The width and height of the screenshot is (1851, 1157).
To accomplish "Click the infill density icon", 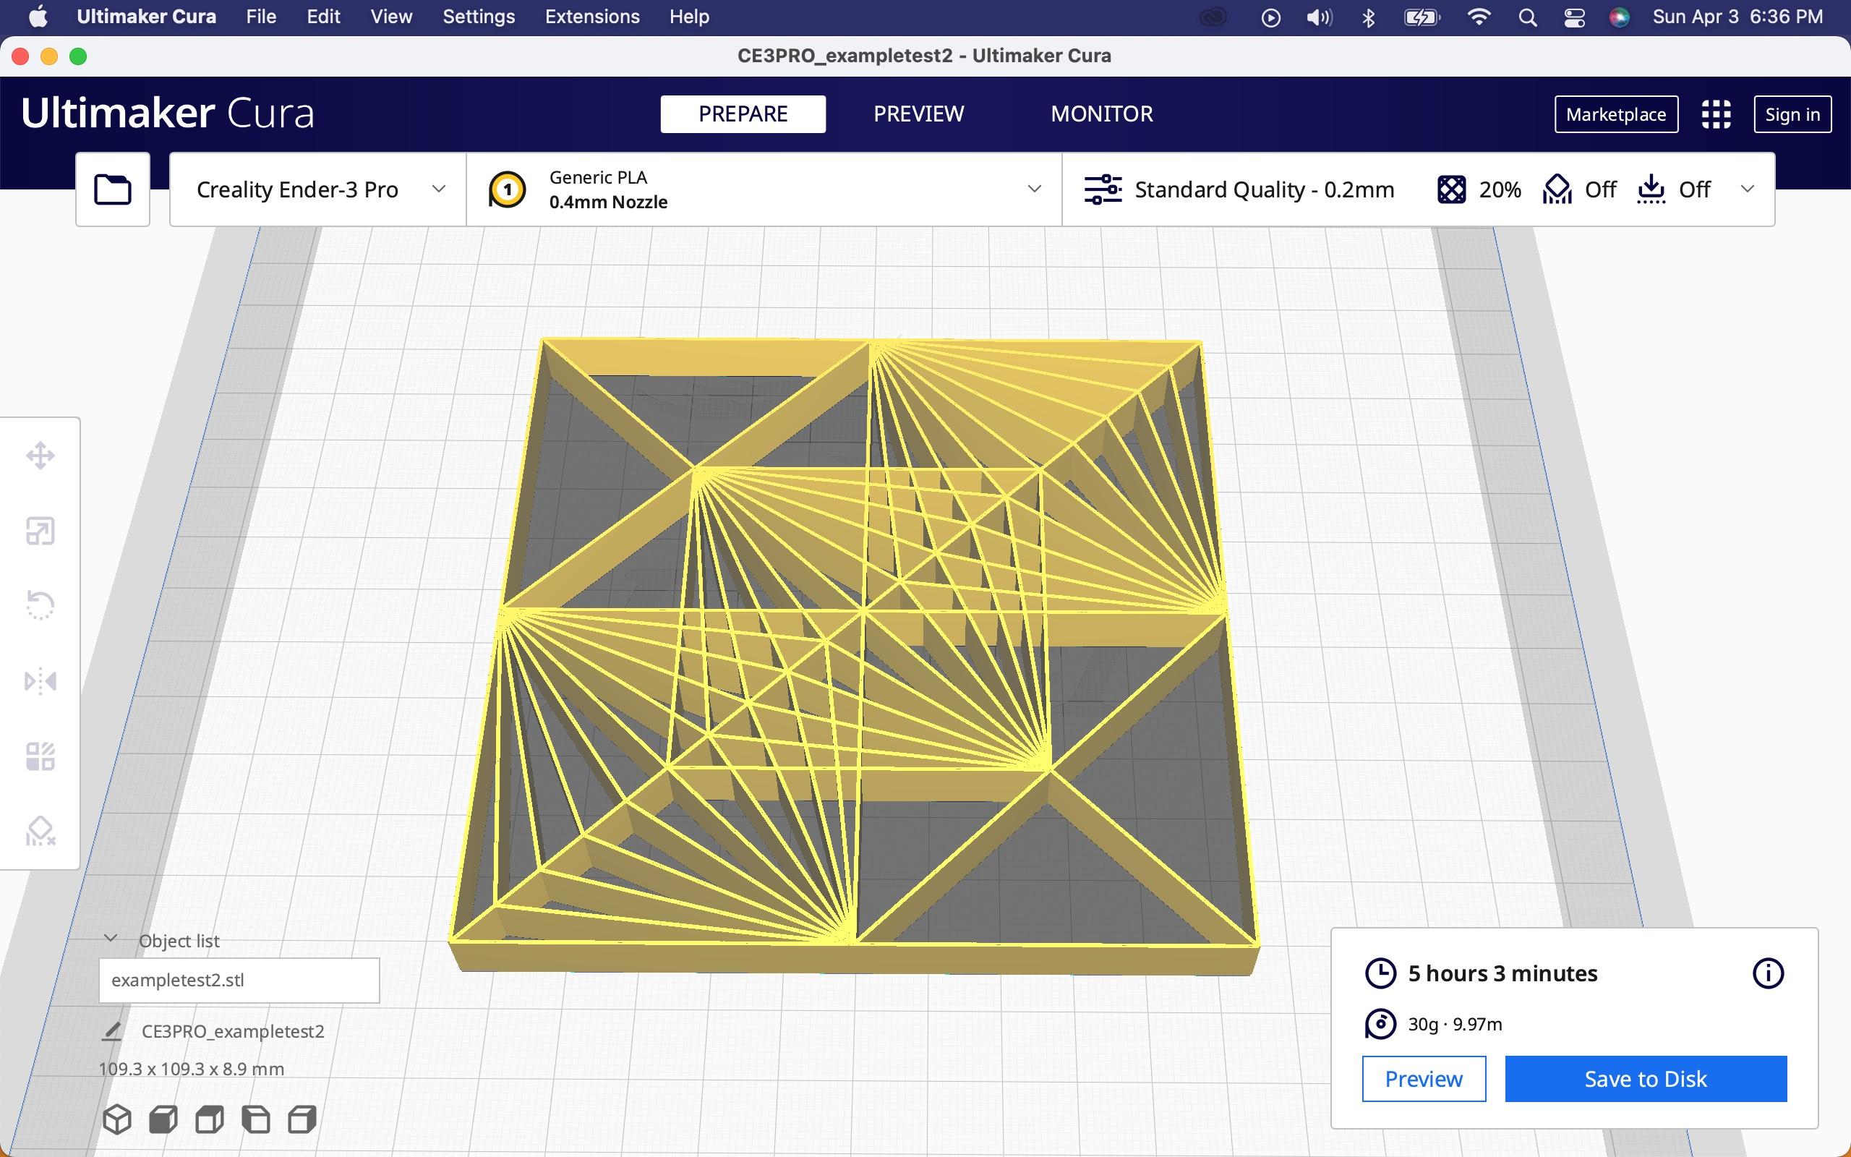I will (x=1451, y=189).
